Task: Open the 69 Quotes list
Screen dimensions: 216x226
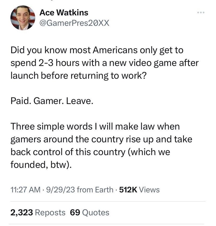Action: [x=90, y=213]
